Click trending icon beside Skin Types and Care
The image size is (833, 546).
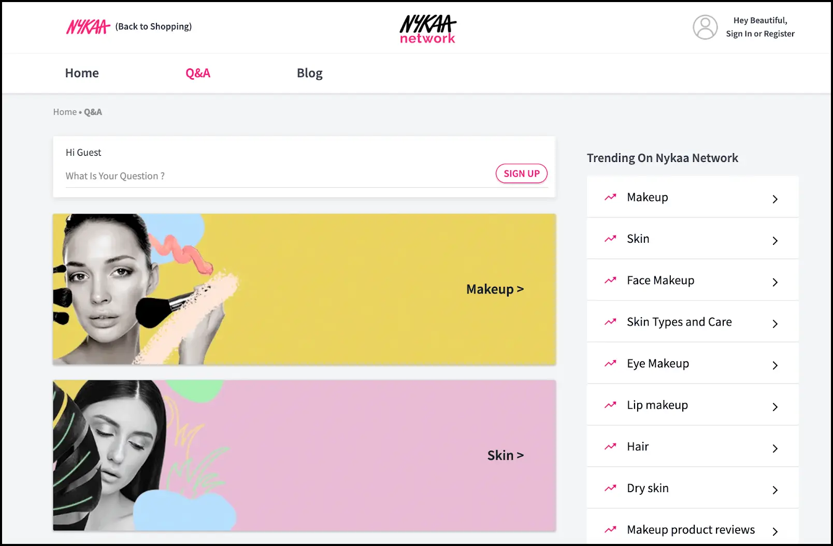click(x=610, y=322)
